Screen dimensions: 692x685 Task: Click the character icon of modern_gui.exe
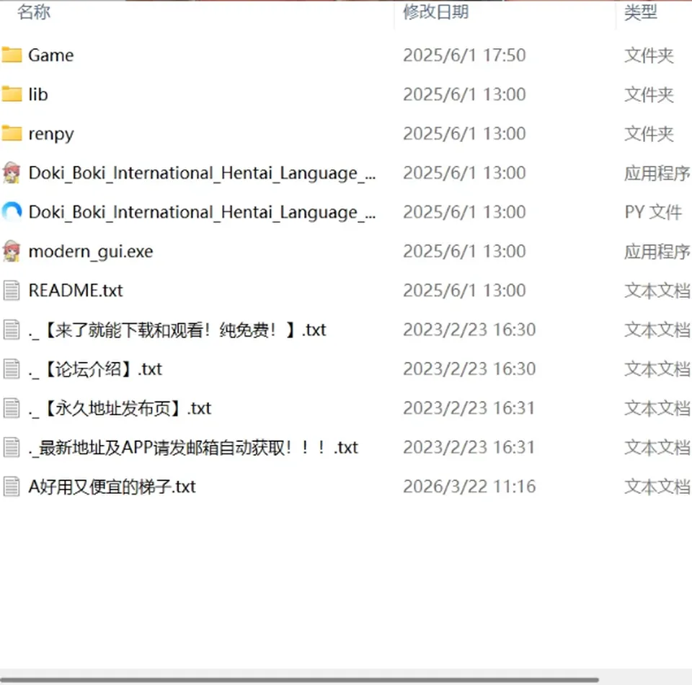[12, 251]
